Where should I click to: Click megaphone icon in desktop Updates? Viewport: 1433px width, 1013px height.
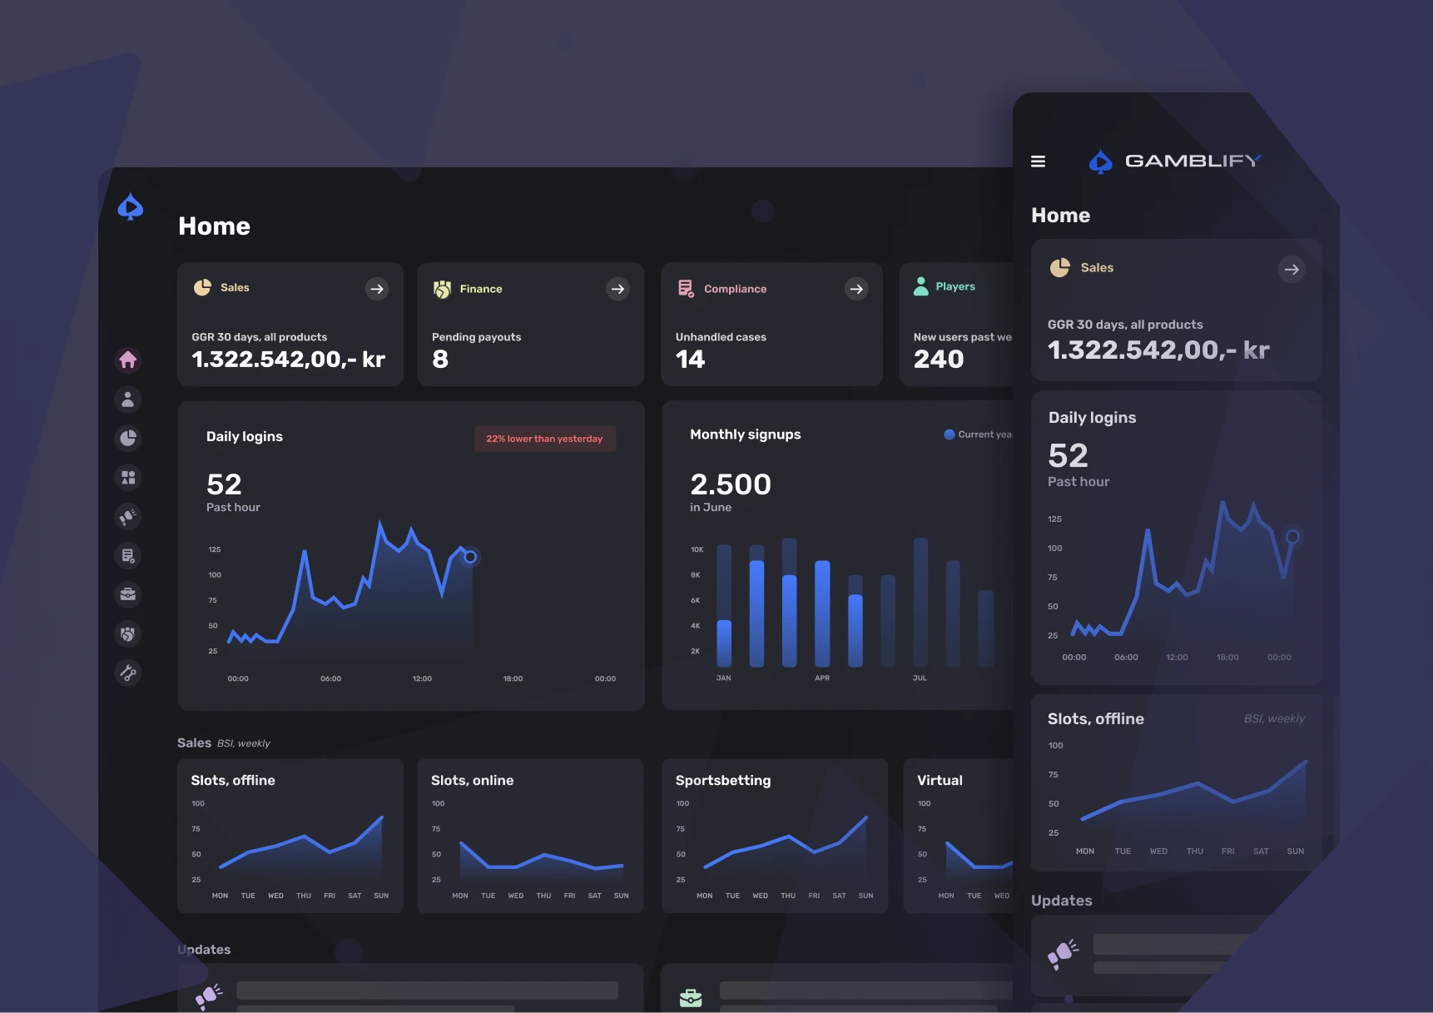(209, 996)
